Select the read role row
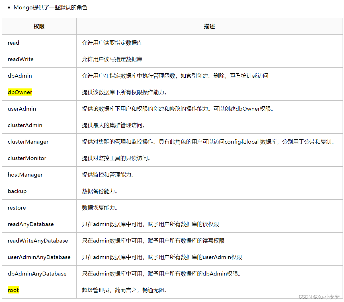Viewport: 344px width, 302px height. pos(13,43)
